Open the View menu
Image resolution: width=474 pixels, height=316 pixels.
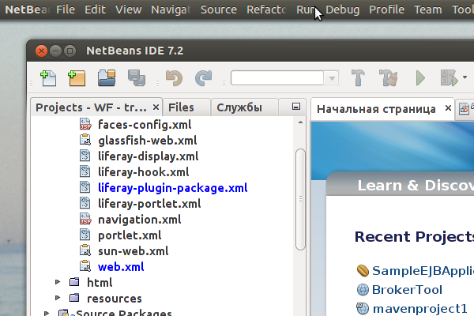tap(129, 9)
